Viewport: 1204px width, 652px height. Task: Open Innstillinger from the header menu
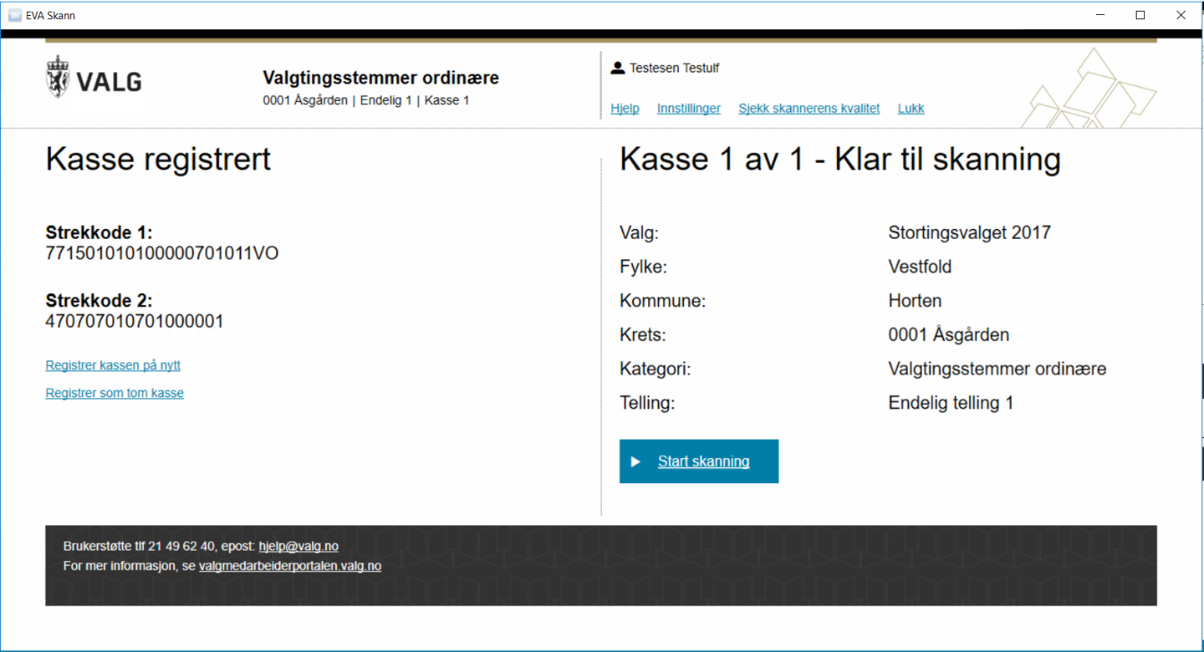tap(688, 109)
